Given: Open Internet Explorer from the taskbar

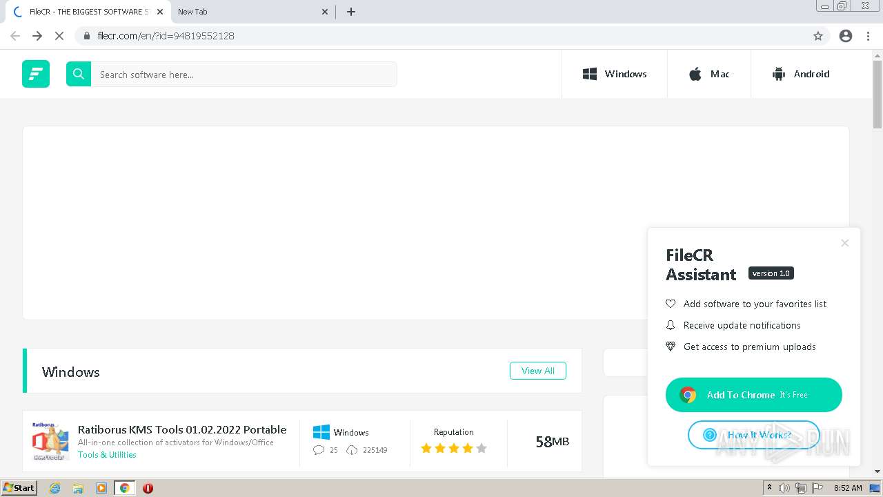Looking at the screenshot, I should 54,488.
